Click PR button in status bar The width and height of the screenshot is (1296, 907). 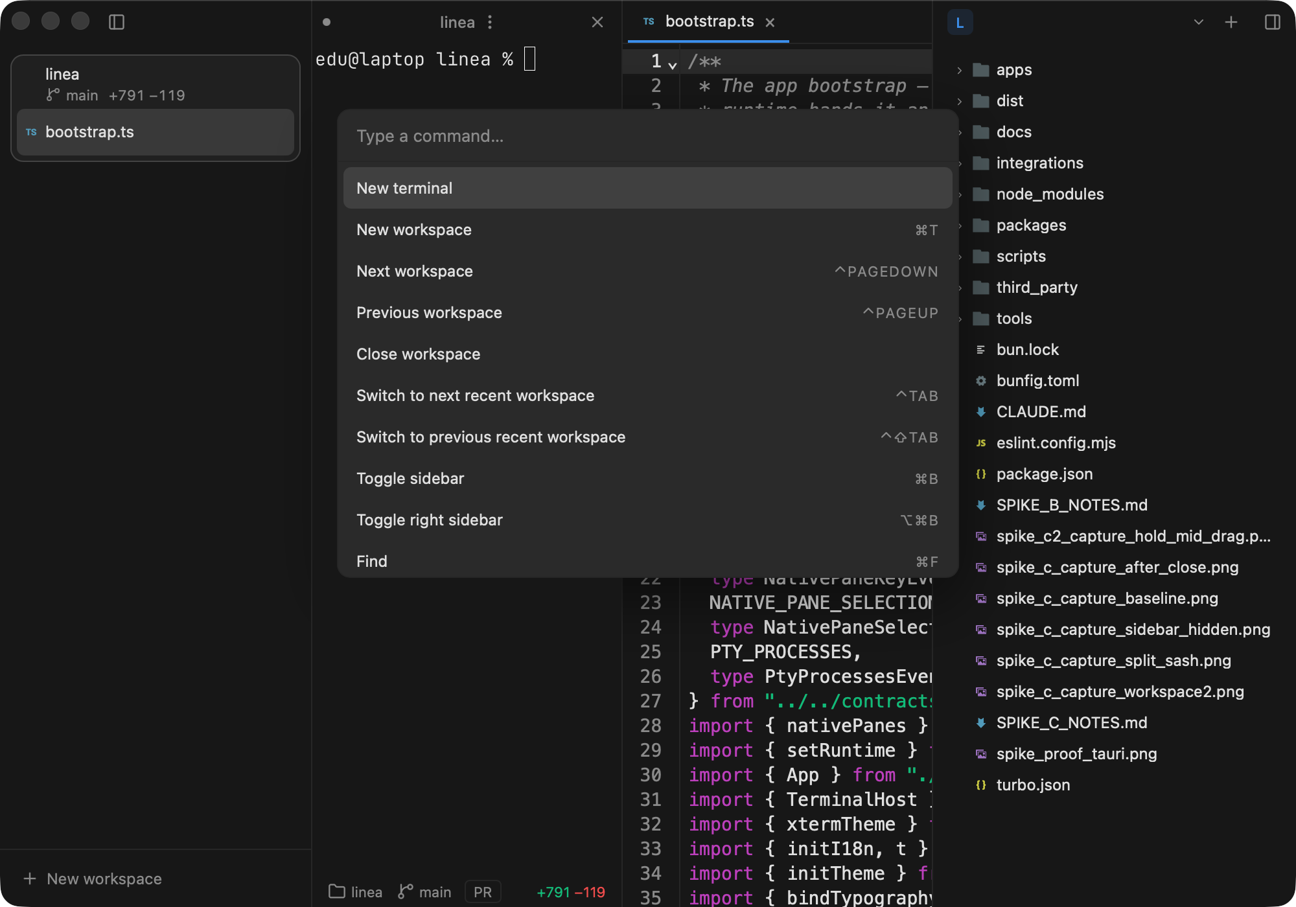pyautogui.click(x=483, y=892)
